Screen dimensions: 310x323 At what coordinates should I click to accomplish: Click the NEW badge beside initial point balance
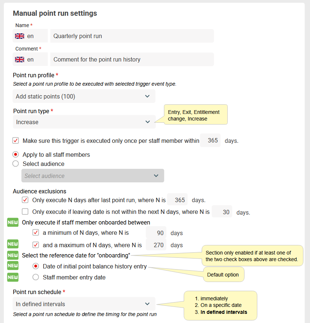coord(13,266)
